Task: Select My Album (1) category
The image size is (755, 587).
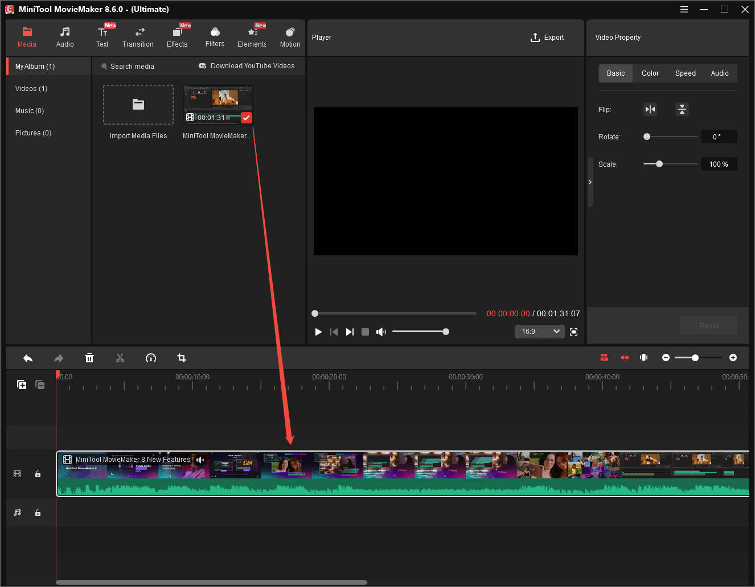Action: click(x=49, y=67)
